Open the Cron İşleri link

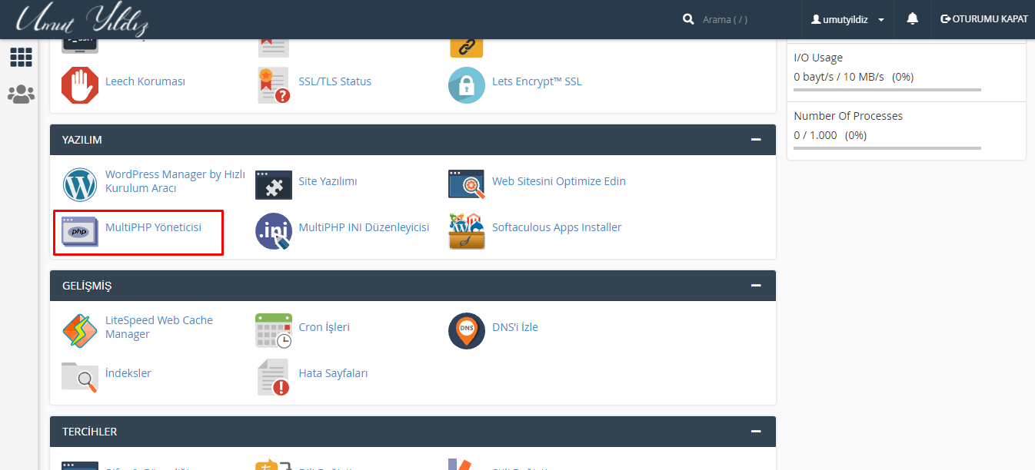click(324, 327)
